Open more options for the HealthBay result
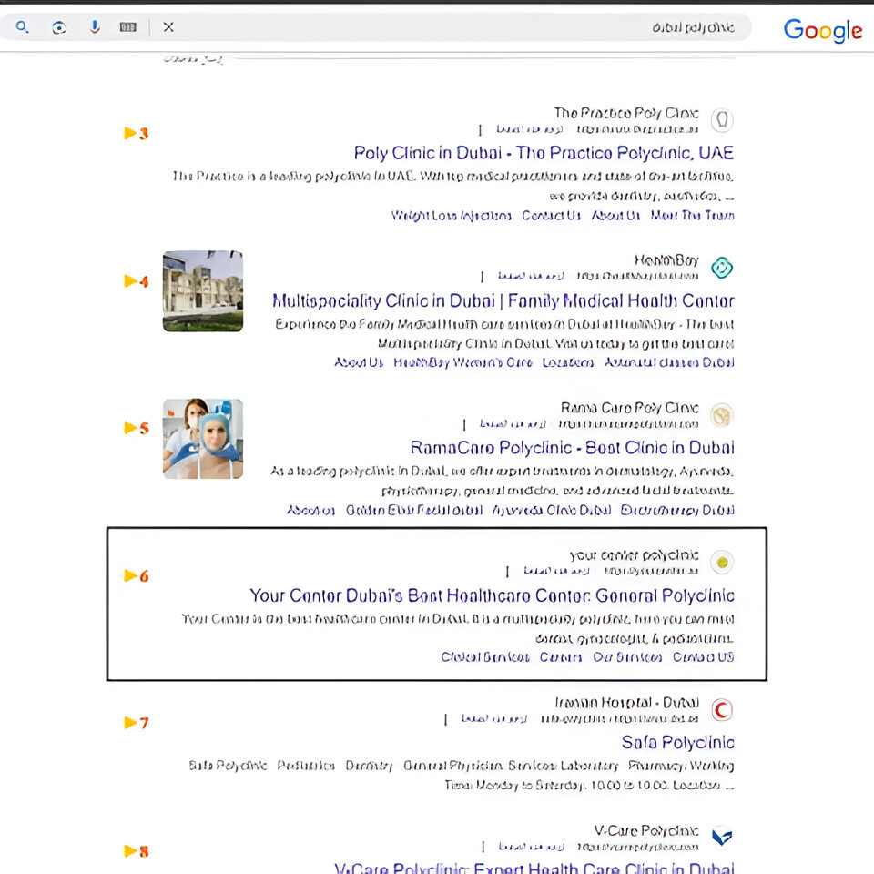Viewport: 874px width, 874px height. pos(483,277)
